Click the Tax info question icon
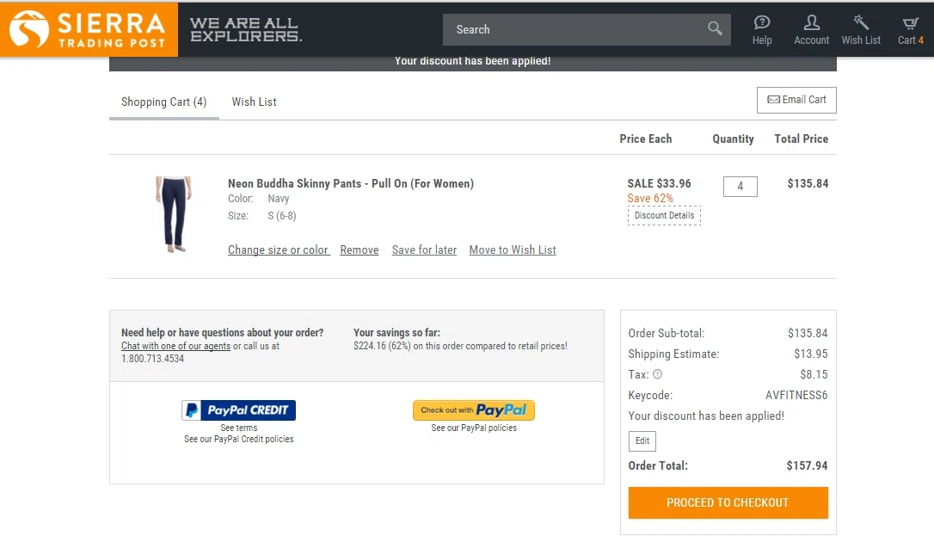 click(657, 374)
